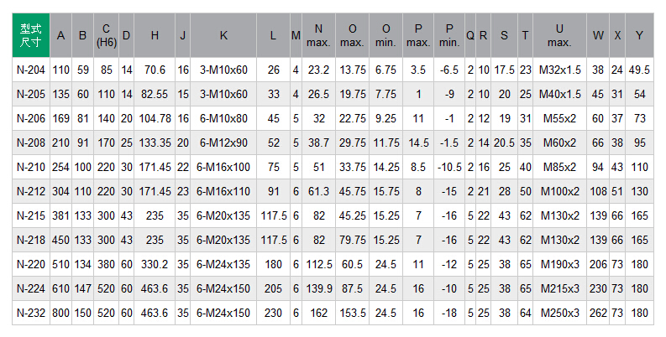Select the 6-M10x80 cell
The width and height of the screenshot is (666, 337).
pyautogui.click(x=223, y=119)
